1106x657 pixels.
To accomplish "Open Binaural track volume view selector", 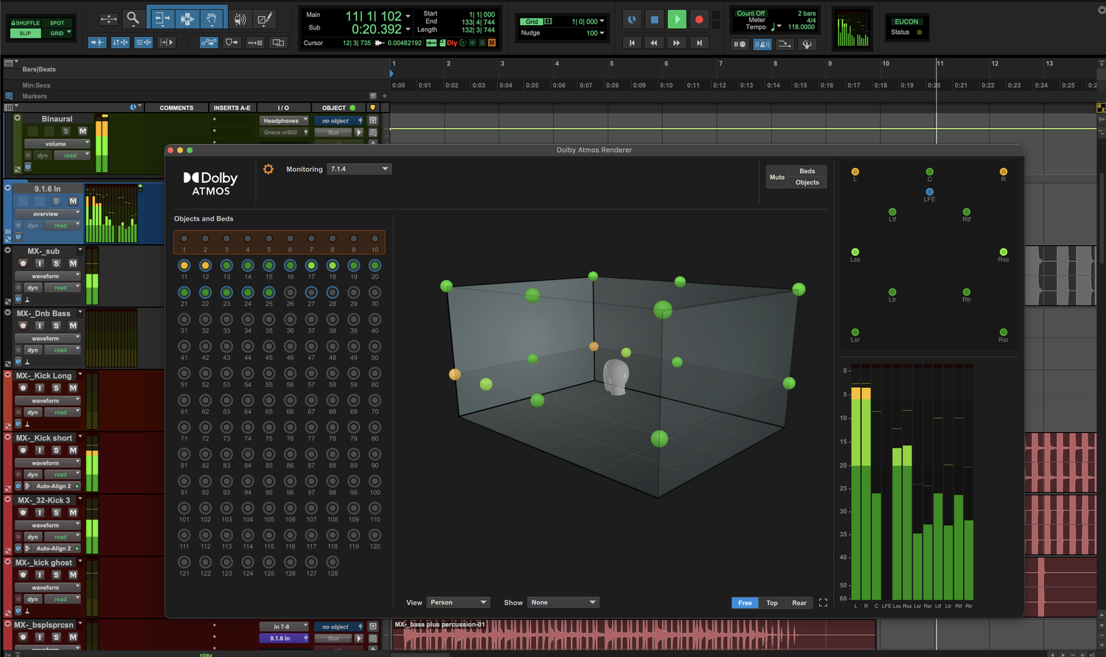I will tap(57, 144).
